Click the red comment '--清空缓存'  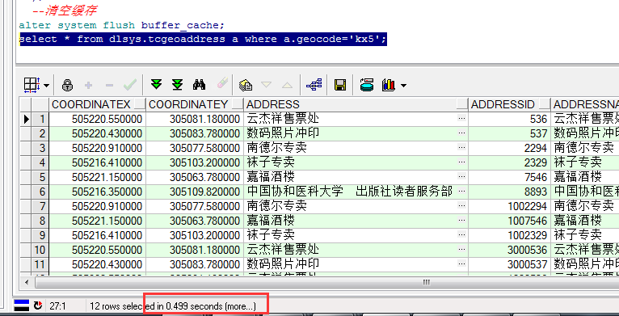point(65,11)
